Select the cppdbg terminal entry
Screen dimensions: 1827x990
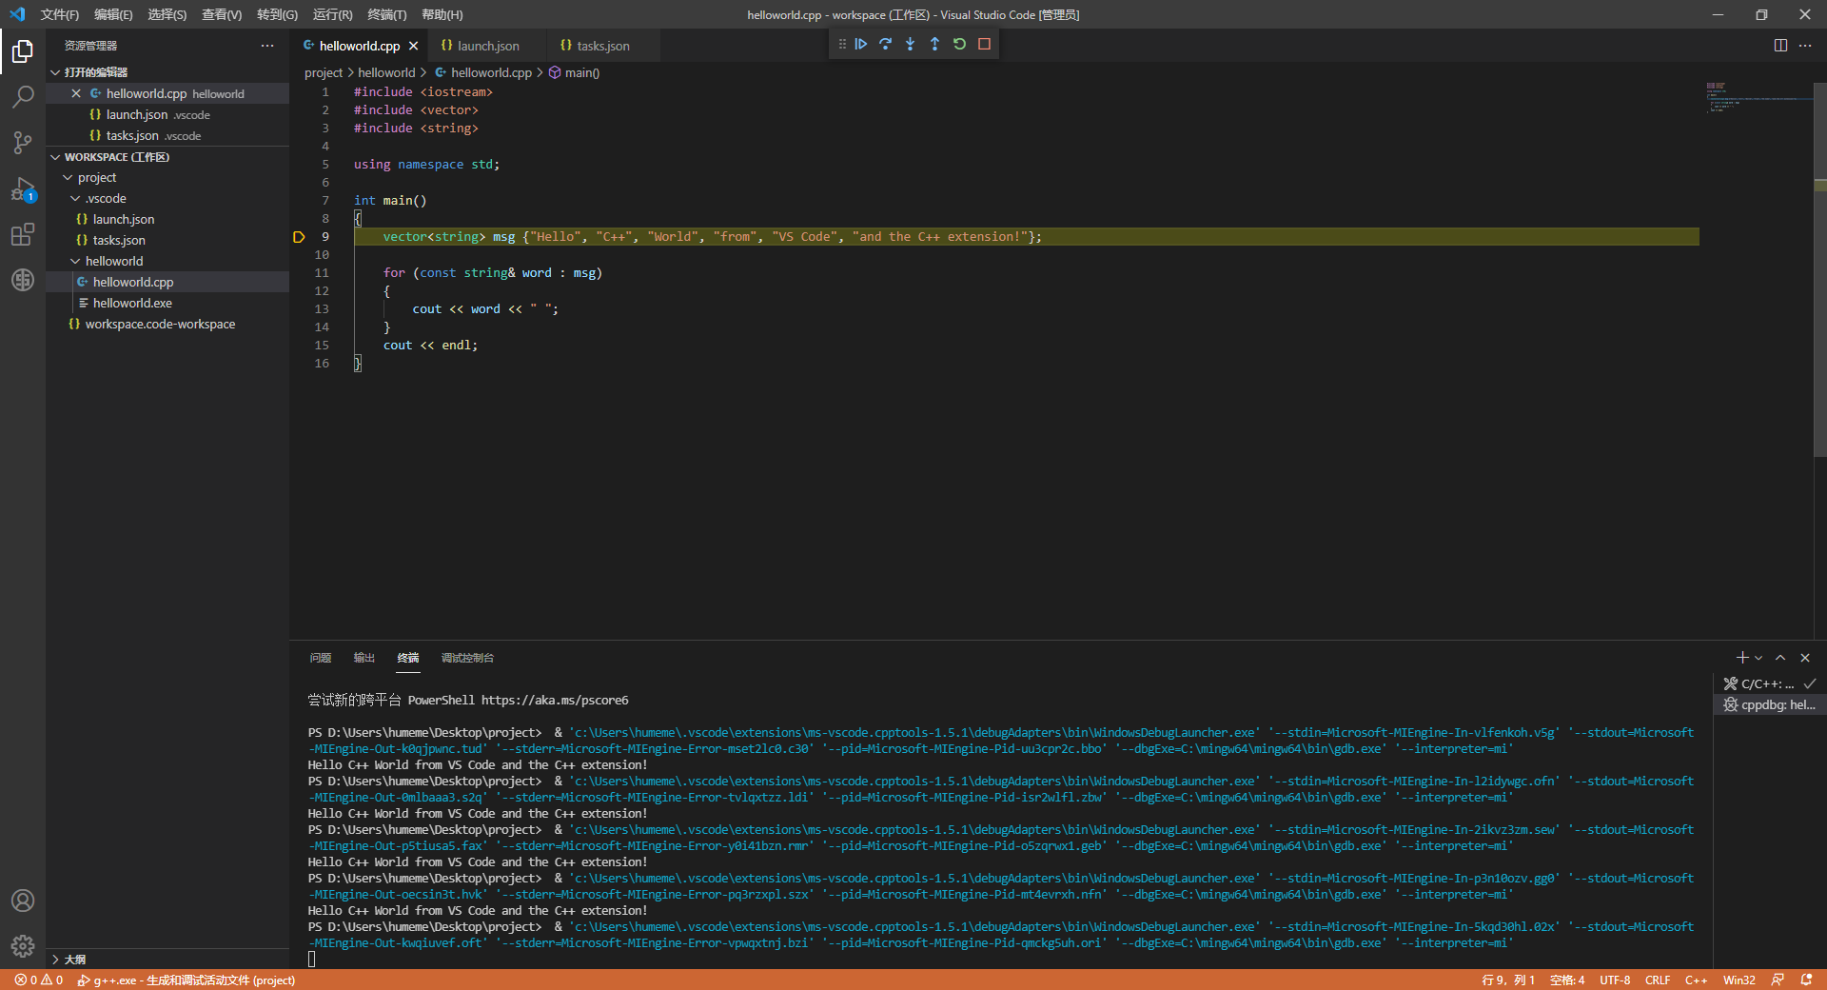[x=1769, y=704]
